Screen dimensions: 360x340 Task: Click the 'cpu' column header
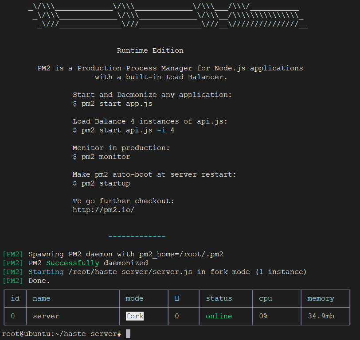coord(266,299)
